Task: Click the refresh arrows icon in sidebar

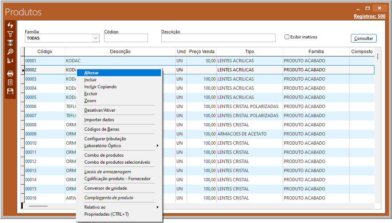Action: pos(10,25)
